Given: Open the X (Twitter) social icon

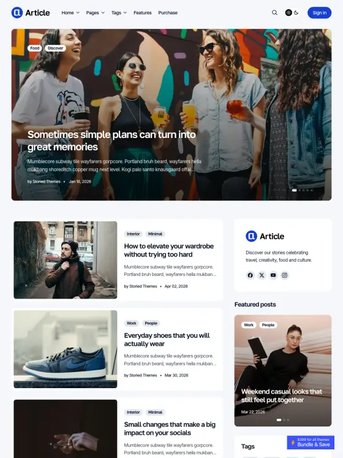Looking at the screenshot, I should coord(262,275).
